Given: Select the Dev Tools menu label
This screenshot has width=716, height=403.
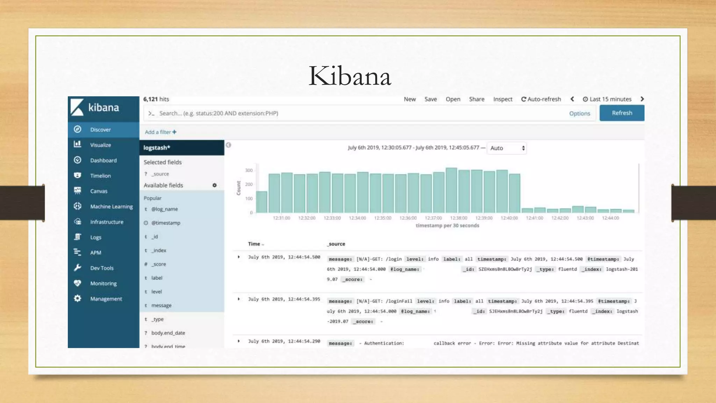Looking at the screenshot, I should (102, 268).
